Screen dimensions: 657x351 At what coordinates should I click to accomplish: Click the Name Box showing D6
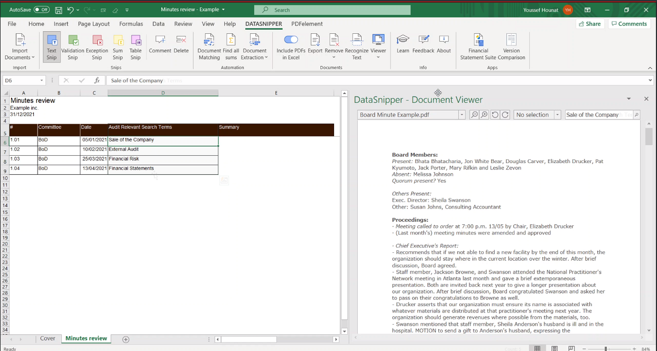24,80
